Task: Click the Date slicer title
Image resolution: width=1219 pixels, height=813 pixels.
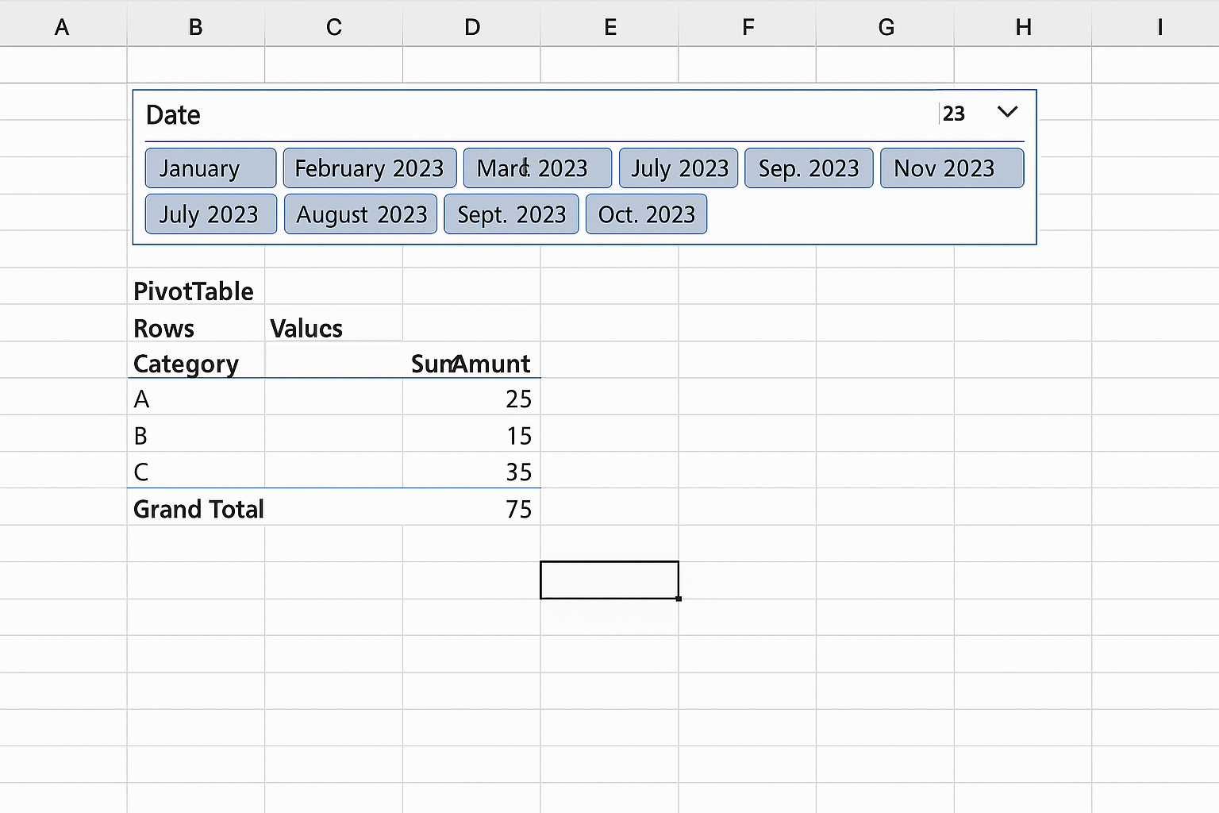Action: click(173, 115)
